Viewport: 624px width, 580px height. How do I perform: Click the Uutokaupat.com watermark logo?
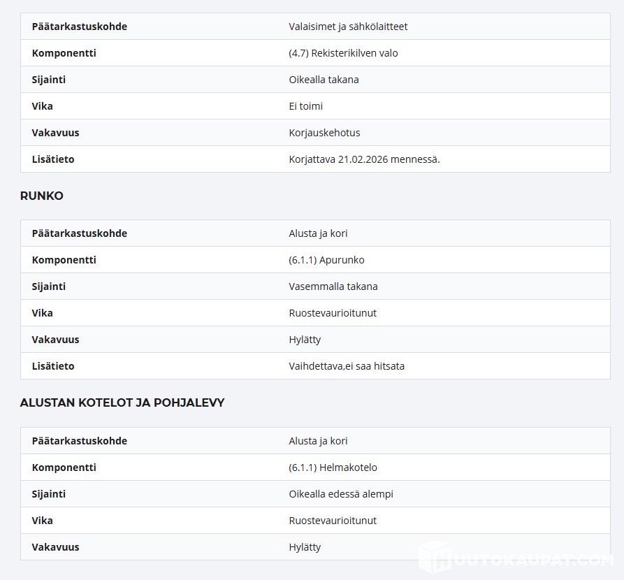[x=516, y=558]
